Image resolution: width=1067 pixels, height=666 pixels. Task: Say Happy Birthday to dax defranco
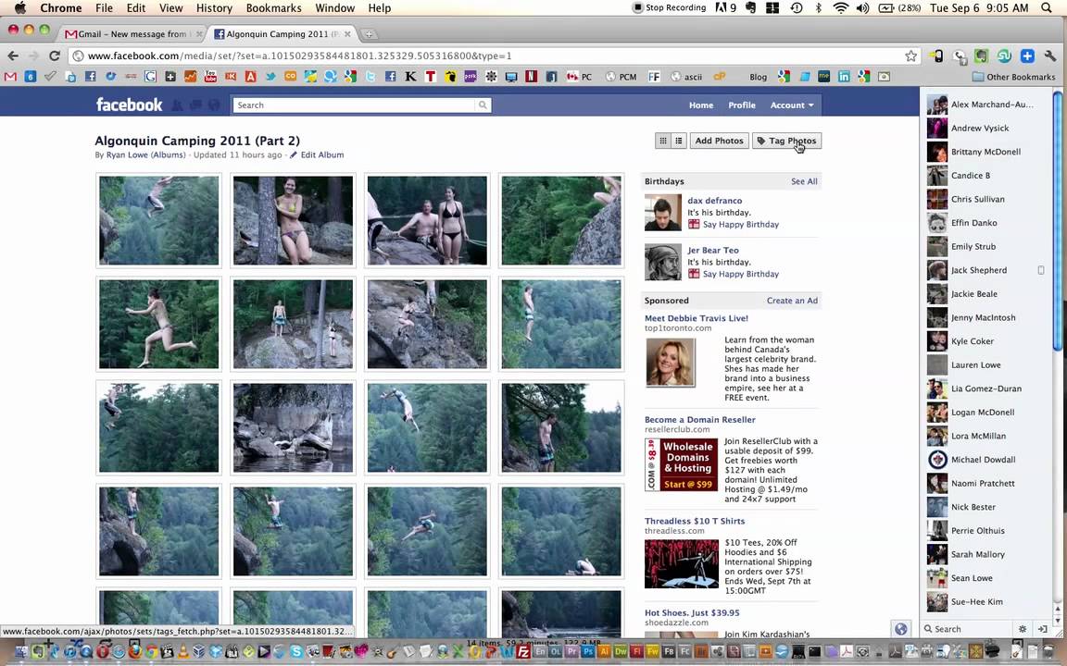pyautogui.click(x=740, y=224)
